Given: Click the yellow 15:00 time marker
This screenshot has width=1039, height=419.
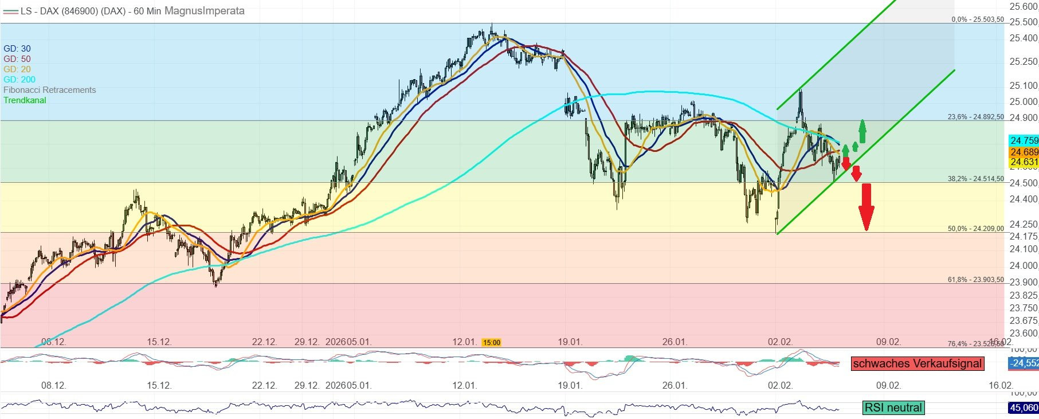Looking at the screenshot, I should 491,343.
